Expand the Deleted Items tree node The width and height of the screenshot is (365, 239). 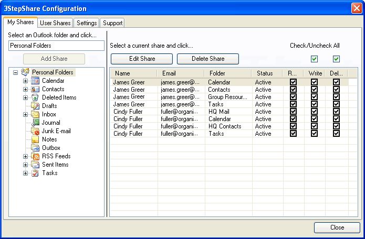pyautogui.click(x=25, y=97)
